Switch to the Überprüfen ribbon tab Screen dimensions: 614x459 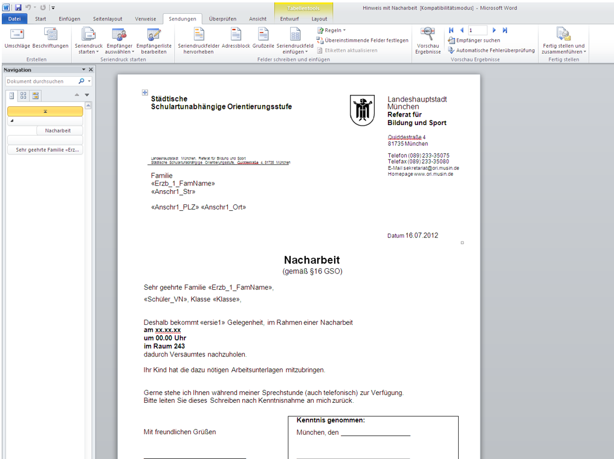coord(222,19)
